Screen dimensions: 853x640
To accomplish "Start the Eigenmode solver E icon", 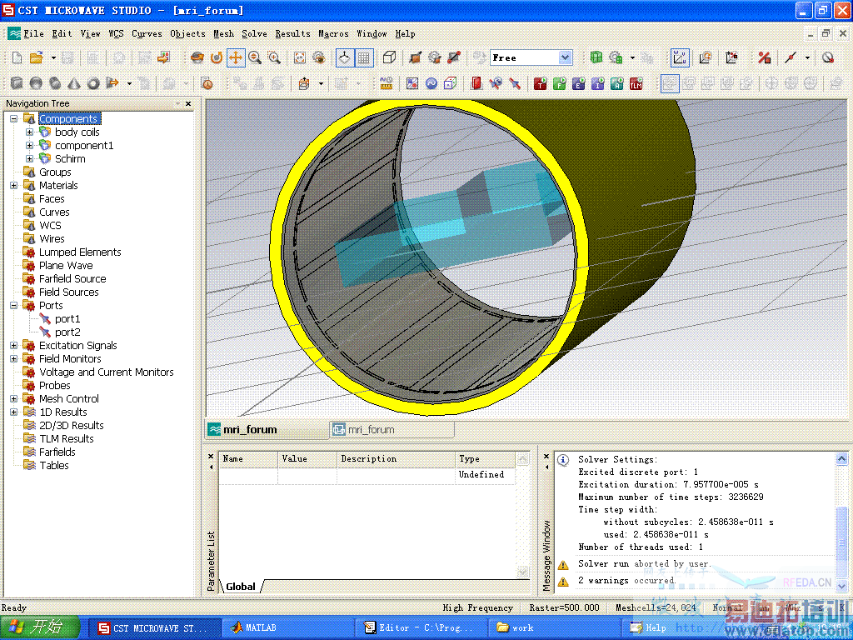I will [x=578, y=83].
